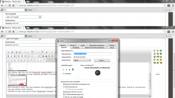The width and height of the screenshot is (175, 98).
Task: Toggle the Bluetooth COM Port-service checkbox
Action: [x=64, y=92]
